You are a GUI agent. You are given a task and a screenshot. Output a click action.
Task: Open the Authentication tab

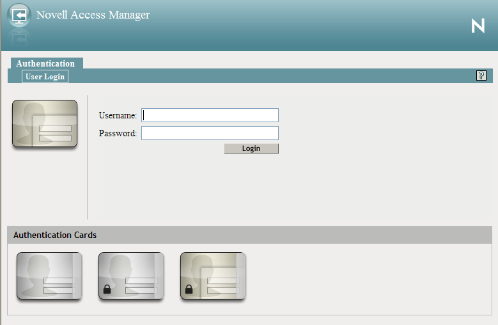point(47,63)
